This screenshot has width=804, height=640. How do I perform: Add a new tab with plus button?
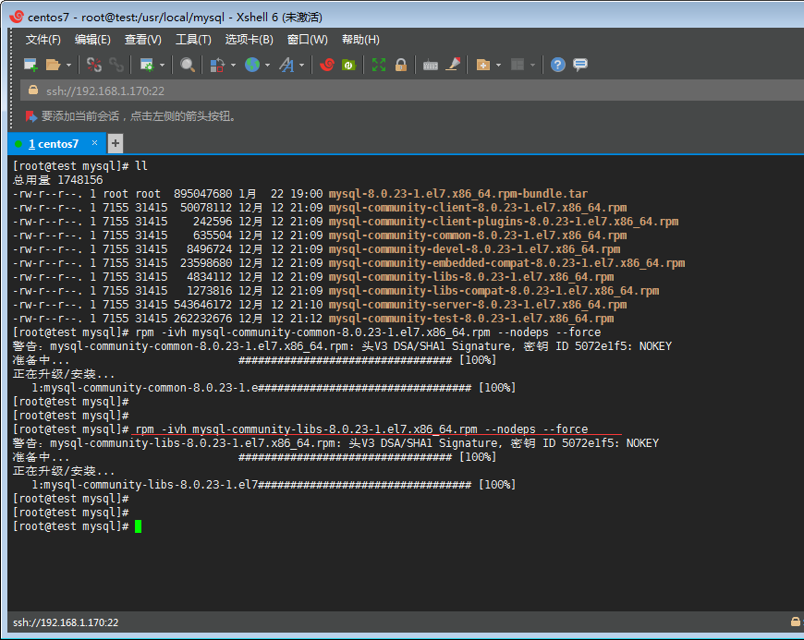116,143
